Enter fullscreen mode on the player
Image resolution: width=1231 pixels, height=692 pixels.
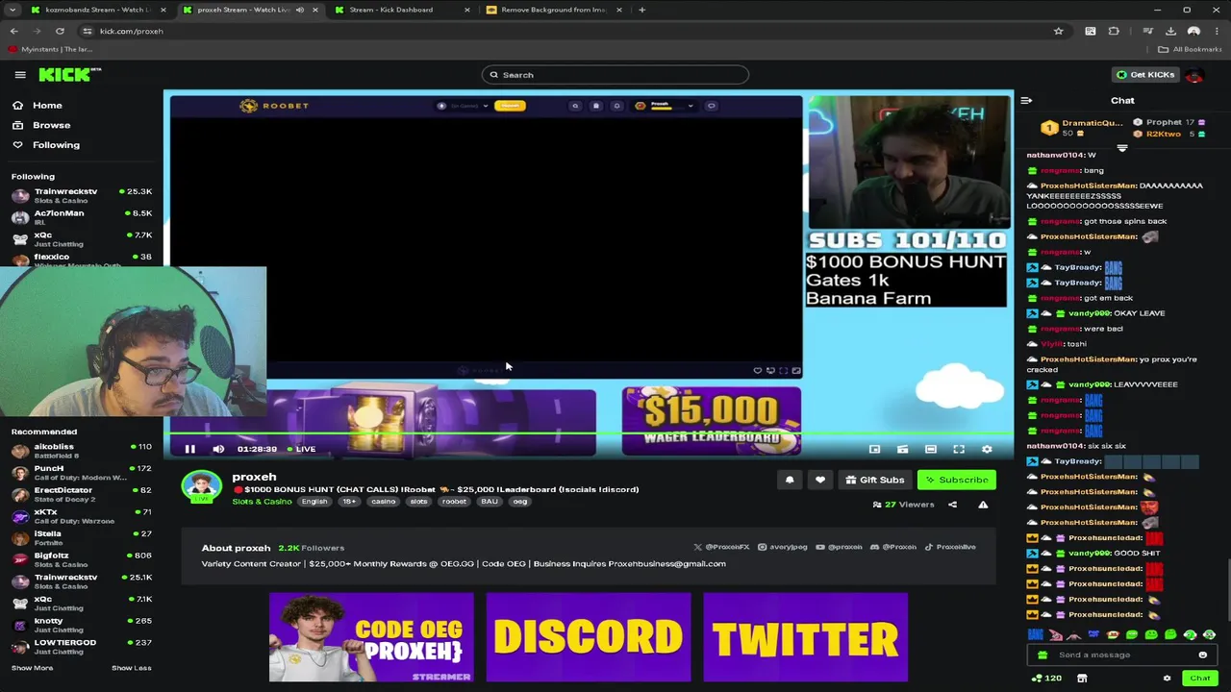click(959, 449)
